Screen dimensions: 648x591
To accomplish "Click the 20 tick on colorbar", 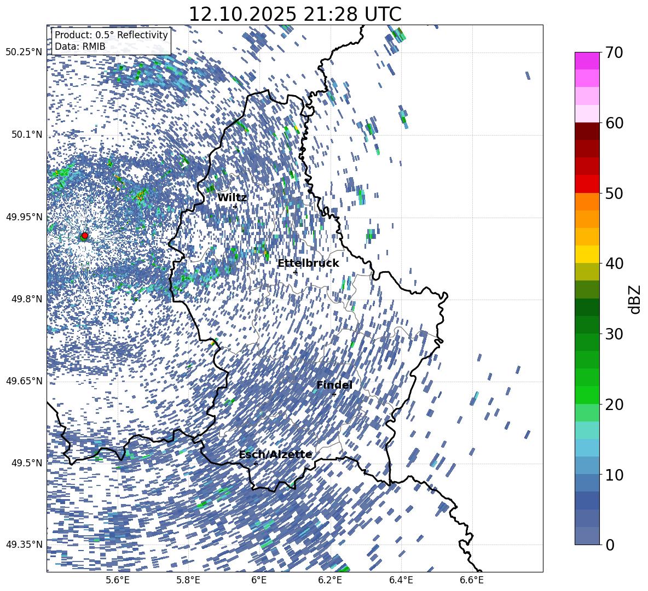I will click(614, 405).
